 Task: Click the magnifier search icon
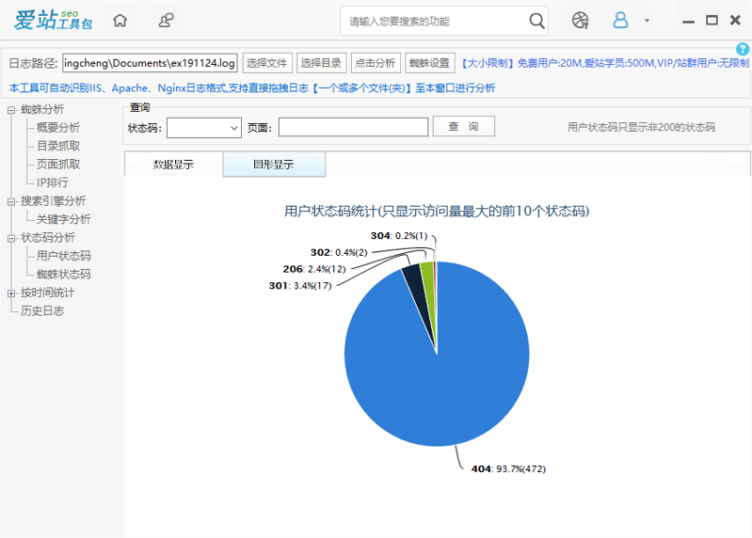(x=536, y=21)
